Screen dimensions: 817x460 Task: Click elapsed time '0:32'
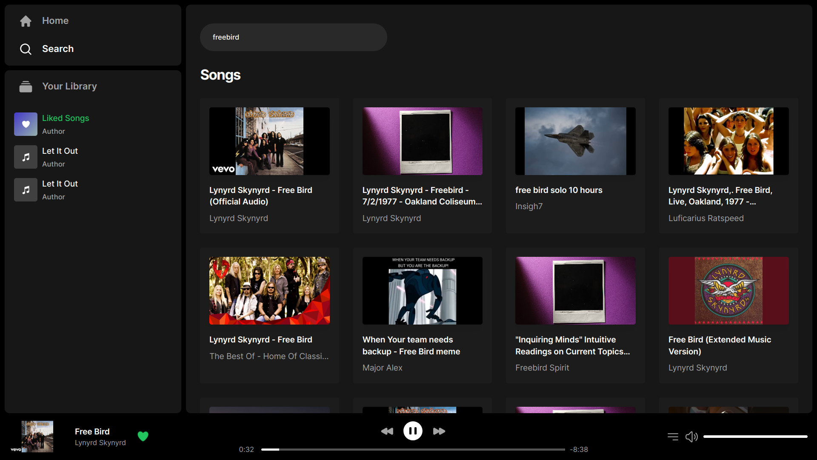click(246, 450)
